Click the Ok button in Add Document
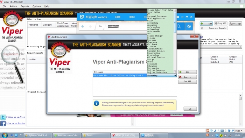Viewport: 245px width, 138px height. tap(190, 109)
